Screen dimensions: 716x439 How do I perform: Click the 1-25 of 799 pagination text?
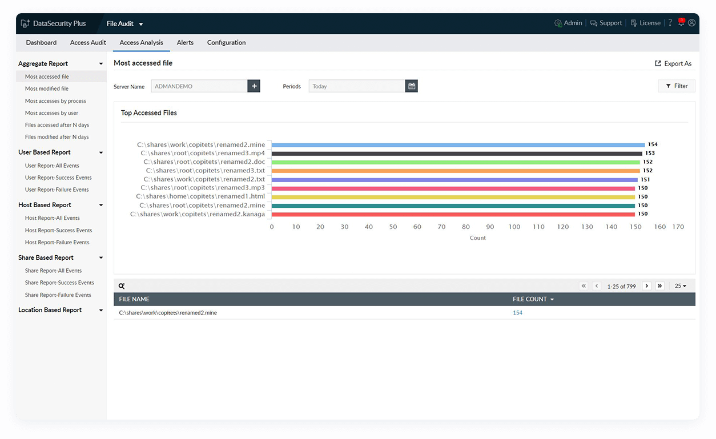(622, 287)
